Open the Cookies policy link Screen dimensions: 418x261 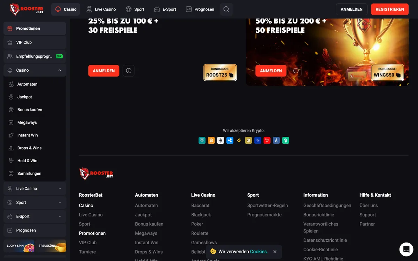[x=259, y=252]
